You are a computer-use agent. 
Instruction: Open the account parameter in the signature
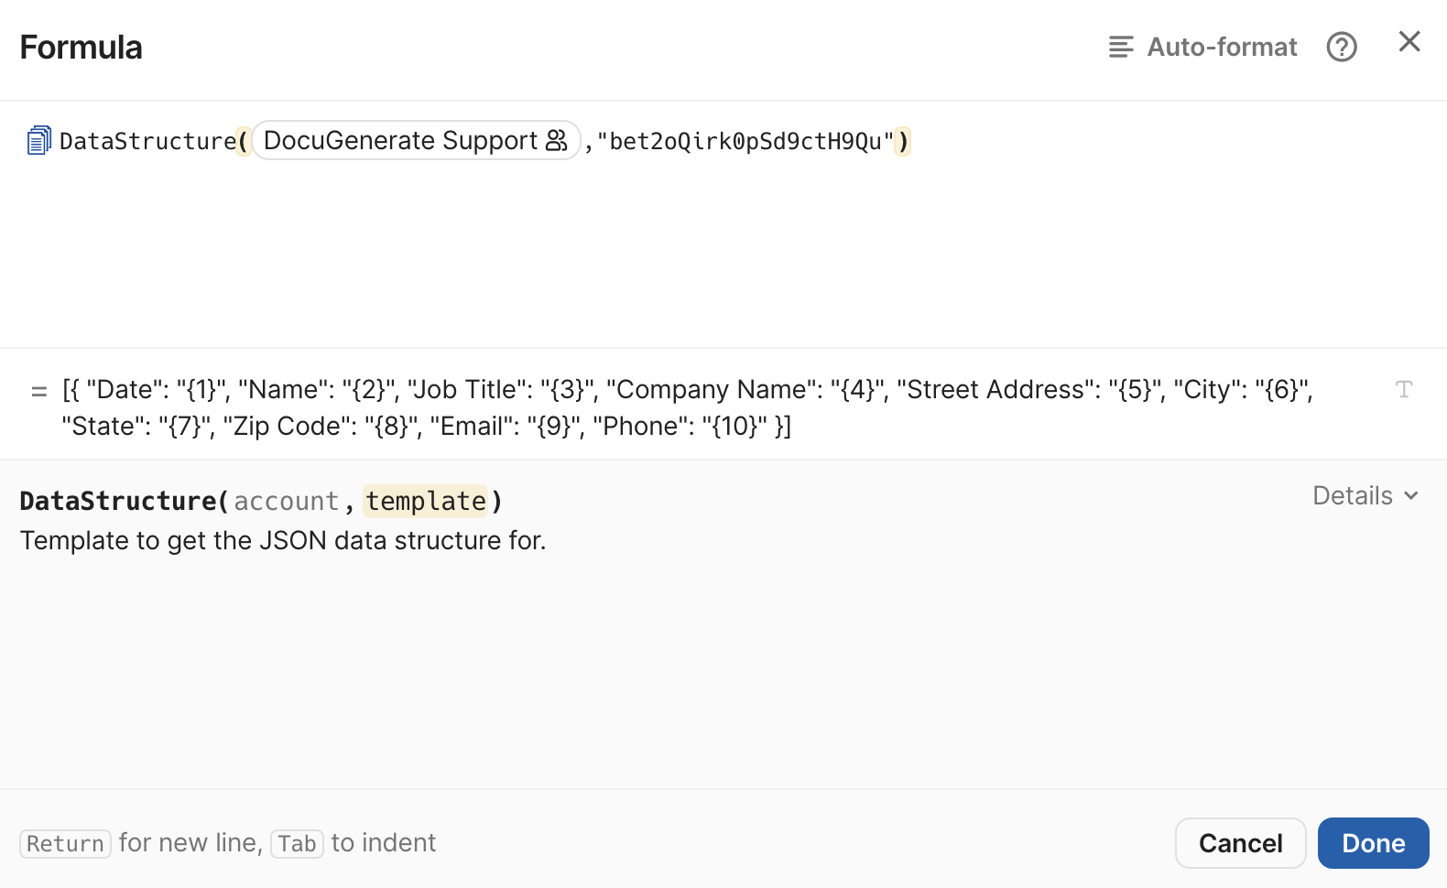[286, 501]
